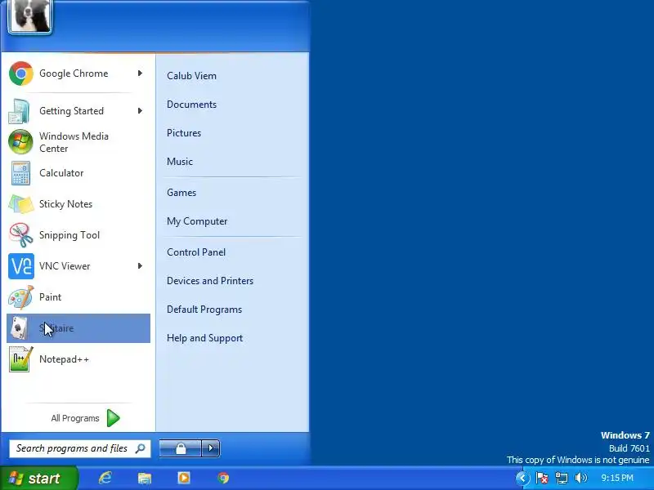The height and width of the screenshot is (490, 654).
Task: Select the Sticky Notes label
Action: click(x=65, y=204)
